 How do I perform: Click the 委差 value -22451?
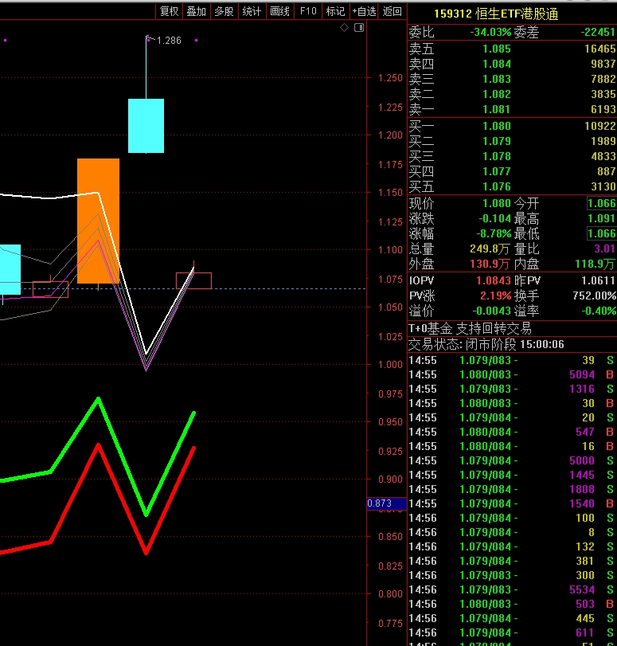[598, 32]
